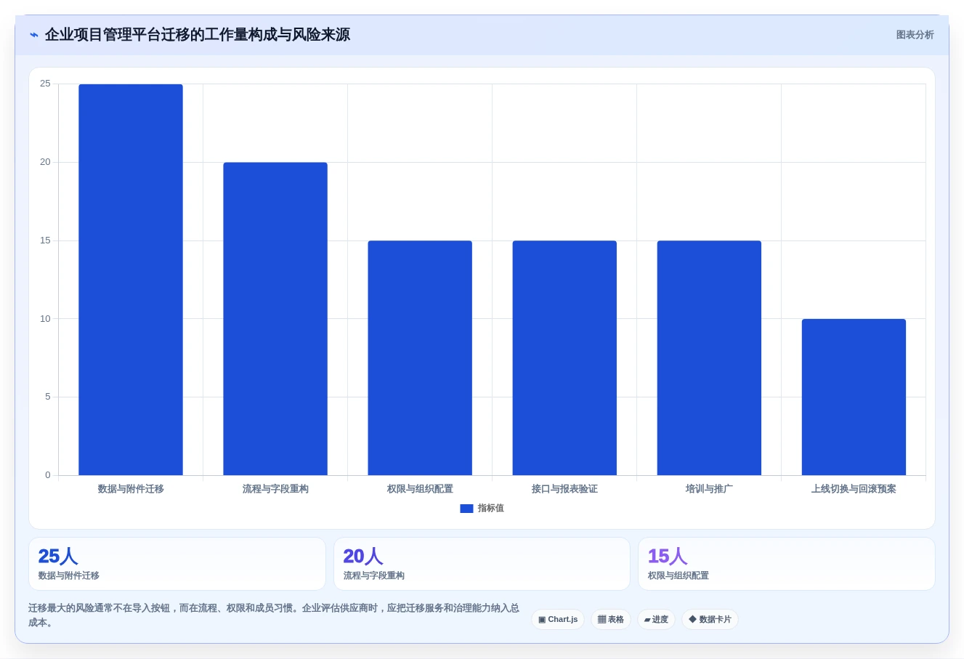The width and height of the screenshot is (964, 659).
Task: Click the y-axis tick label 25
Action: click(x=45, y=84)
